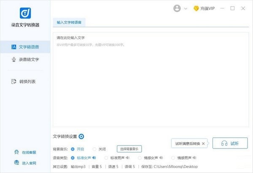Screen dimensions: 253x173
Task: Select 文字转语音 in the sidebar
Action: tap(25, 47)
